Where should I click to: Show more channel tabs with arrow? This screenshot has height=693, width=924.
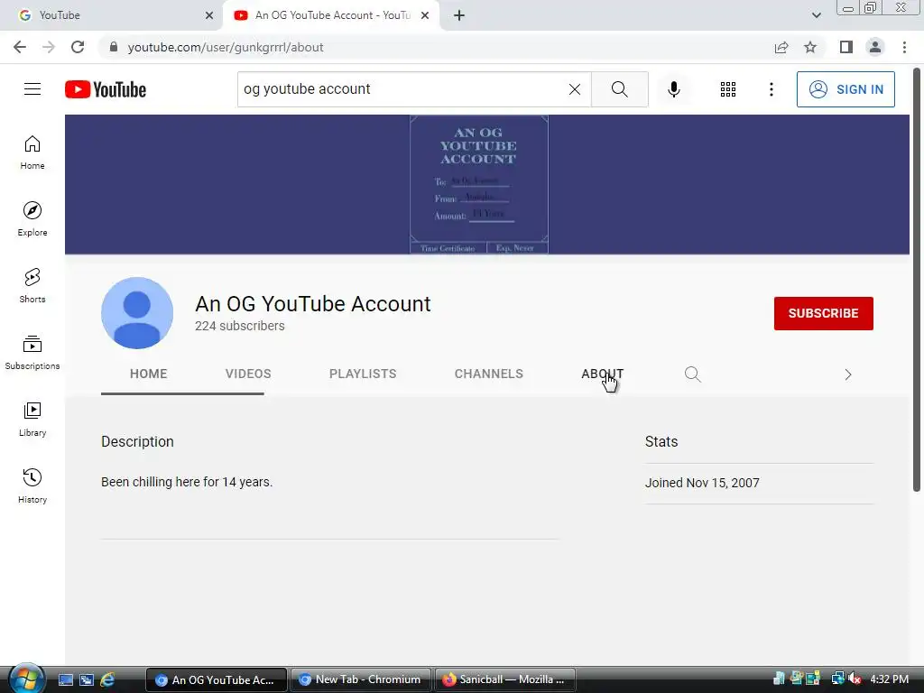[x=848, y=374]
